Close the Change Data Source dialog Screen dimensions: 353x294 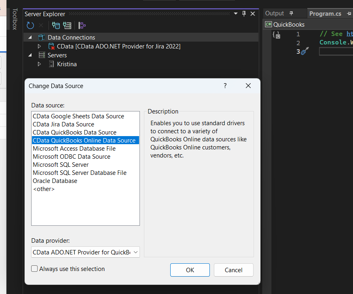248,86
